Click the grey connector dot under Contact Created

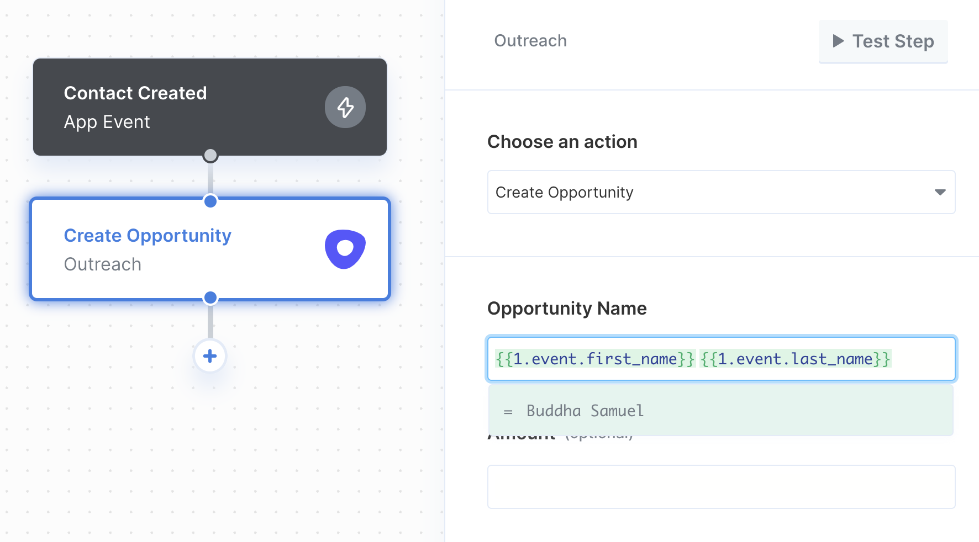point(210,155)
